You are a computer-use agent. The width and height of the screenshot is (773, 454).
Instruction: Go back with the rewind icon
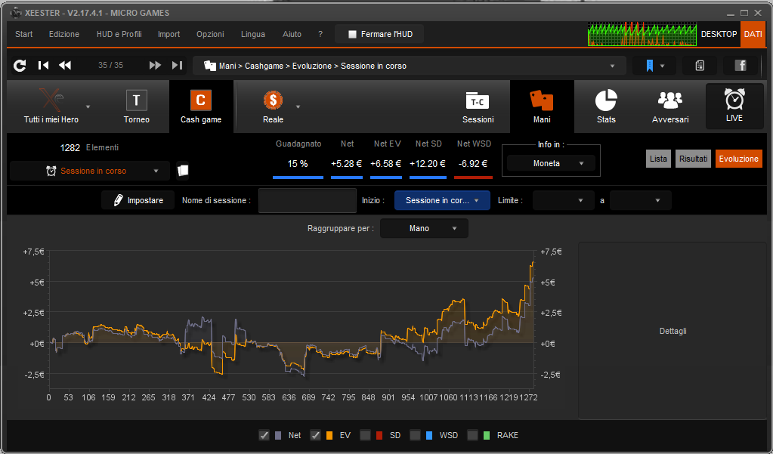[x=65, y=65]
